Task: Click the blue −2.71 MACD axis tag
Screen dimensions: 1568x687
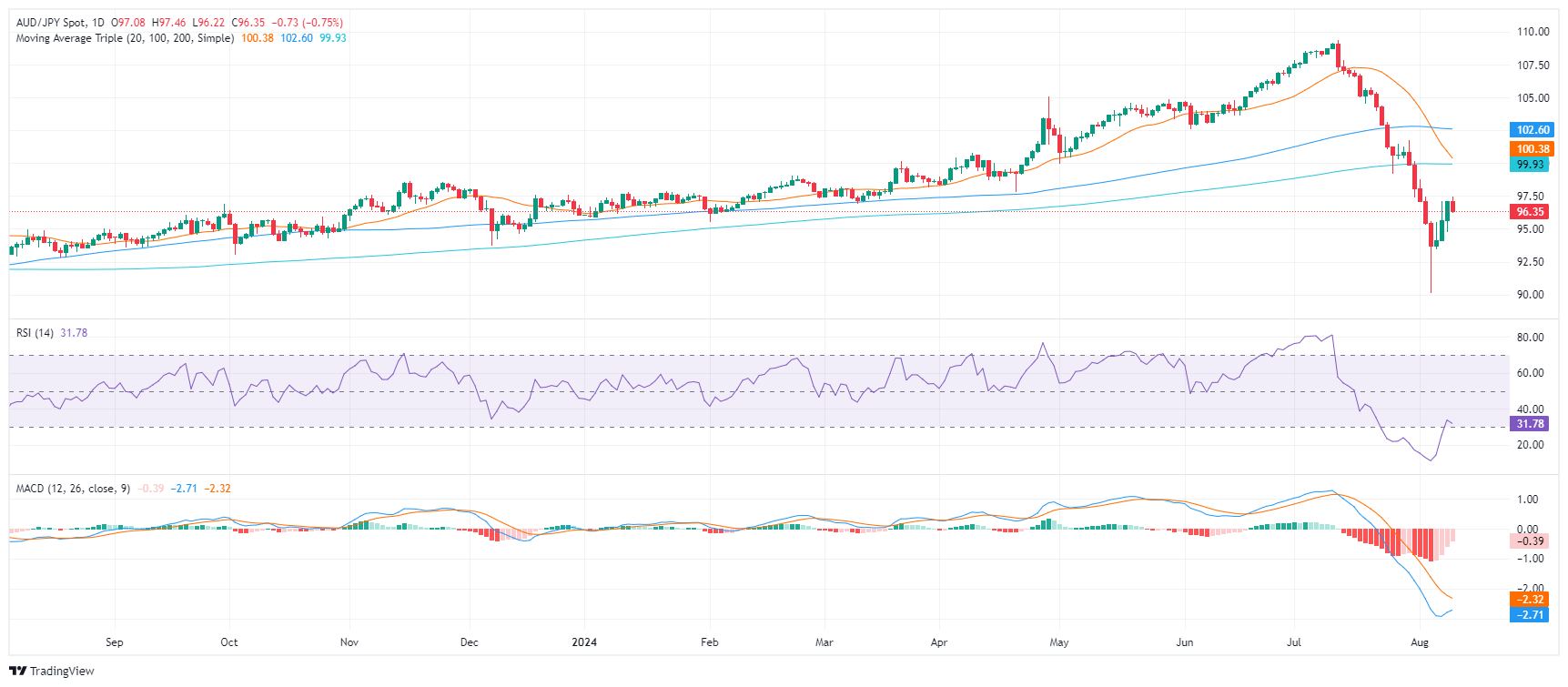Action: [1529, 615]
